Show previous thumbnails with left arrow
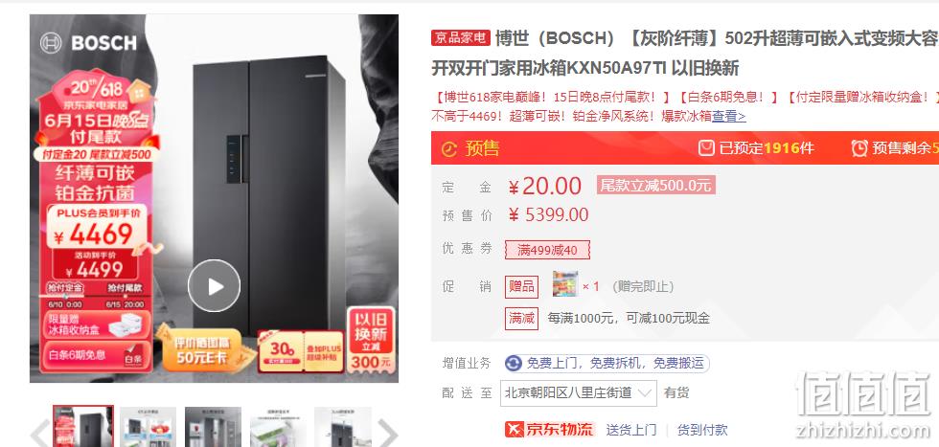The image size is (939, 447). click(40, 432)
